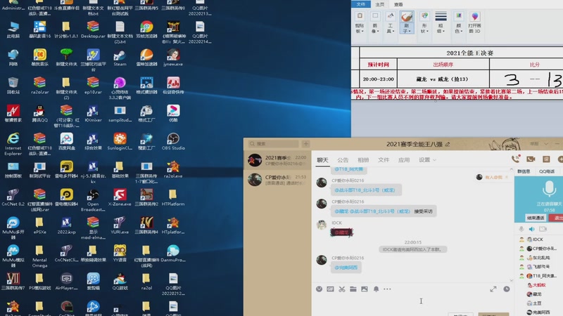Open the 图像 image dropdown in Paint
This screenshot has width=563, height=316.
point(375,29)
